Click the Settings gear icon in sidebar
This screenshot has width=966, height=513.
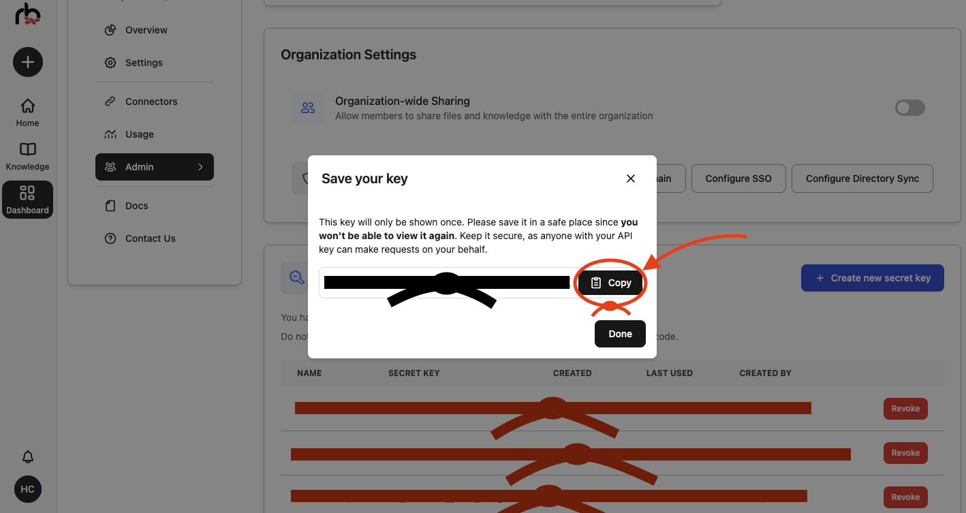coord(110,62)
